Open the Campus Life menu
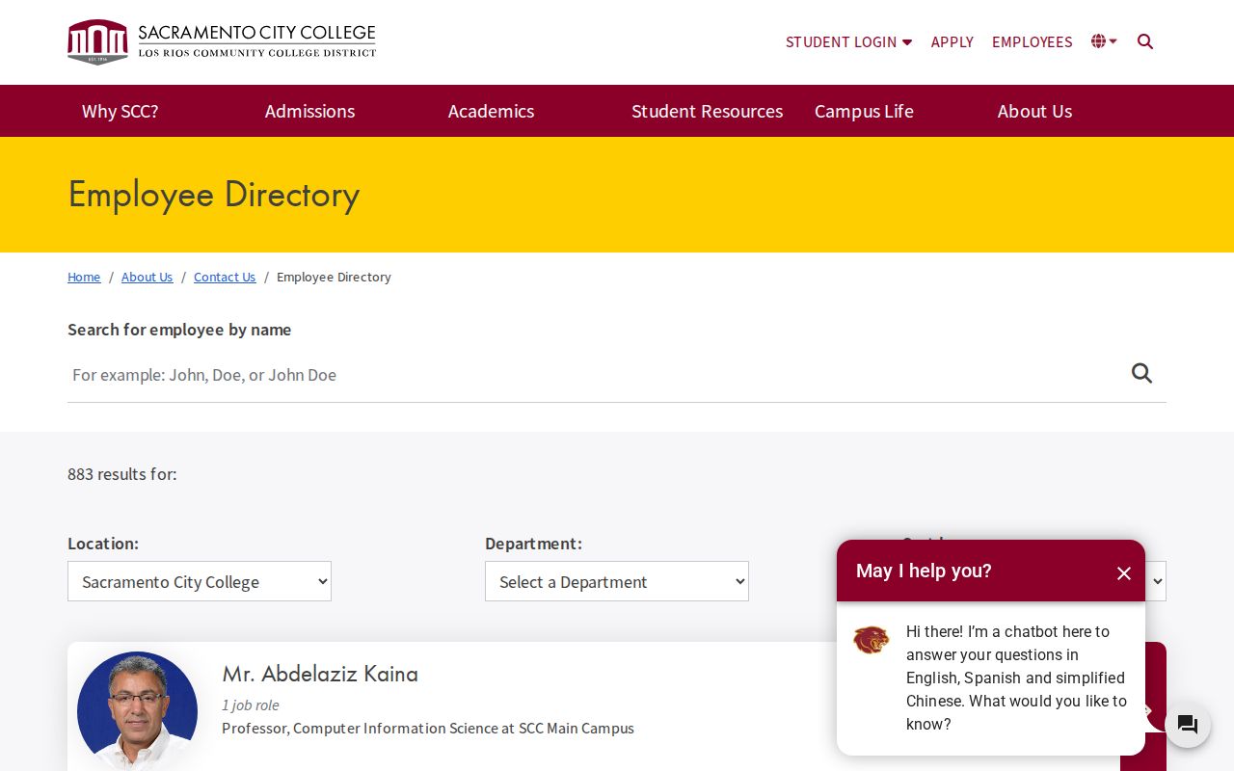This screenshot has height=771, width=1234. coord(864,111)
